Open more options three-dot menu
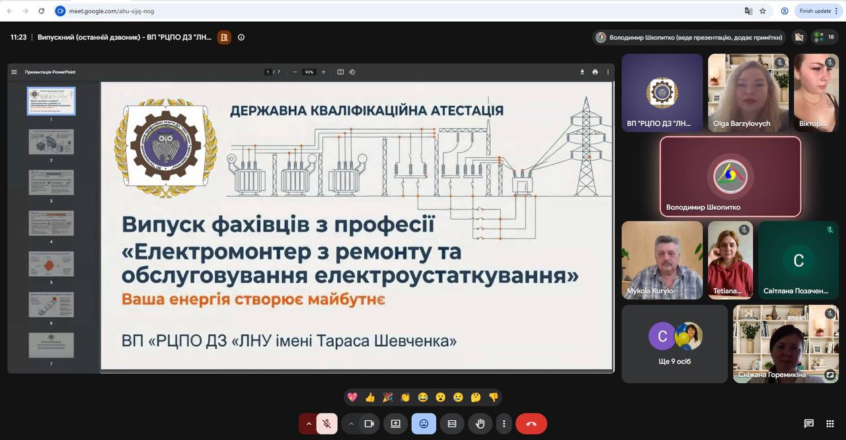The height and width of the screenshot is (440, 846). pyautogui.click(x=504, y=423)
